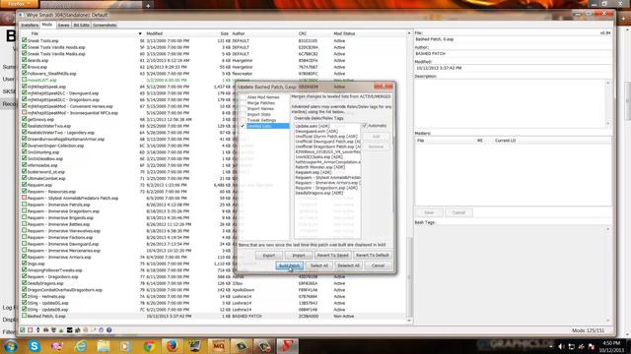
Task: Select the Leveled Lists patcher item
Action: pos(267,126)
